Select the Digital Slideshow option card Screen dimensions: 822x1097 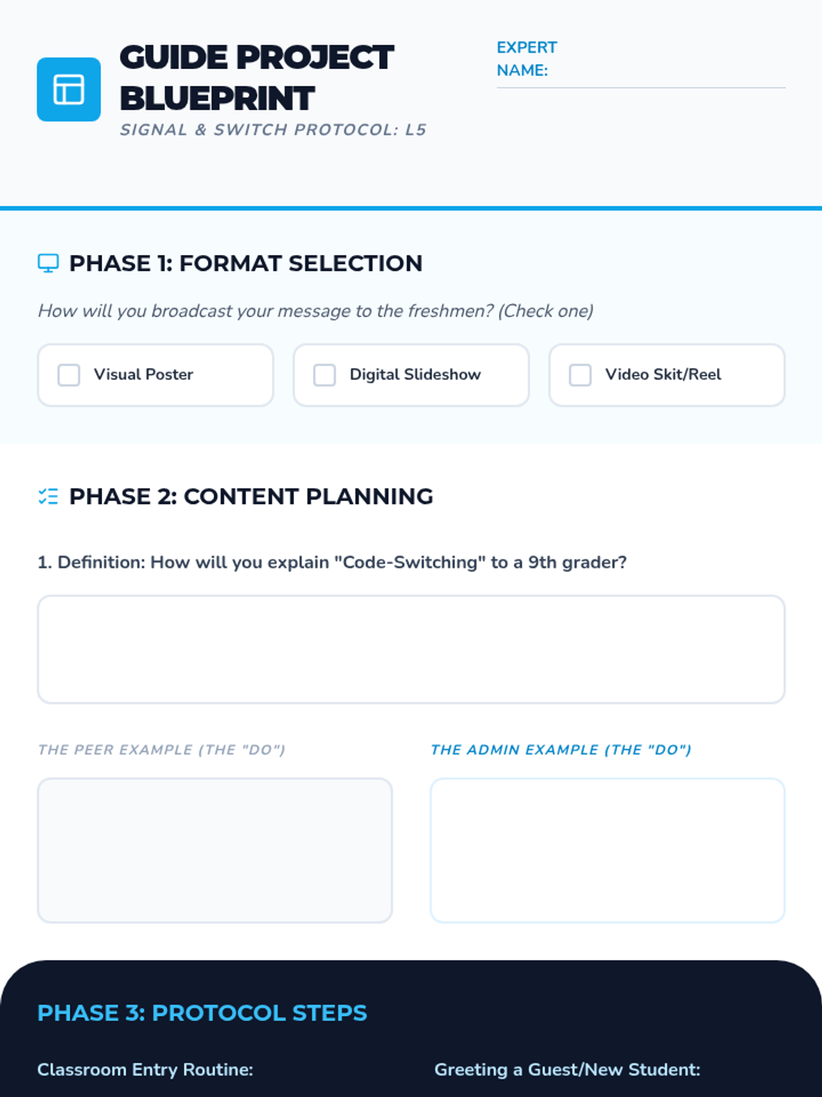tap(411, 375)
